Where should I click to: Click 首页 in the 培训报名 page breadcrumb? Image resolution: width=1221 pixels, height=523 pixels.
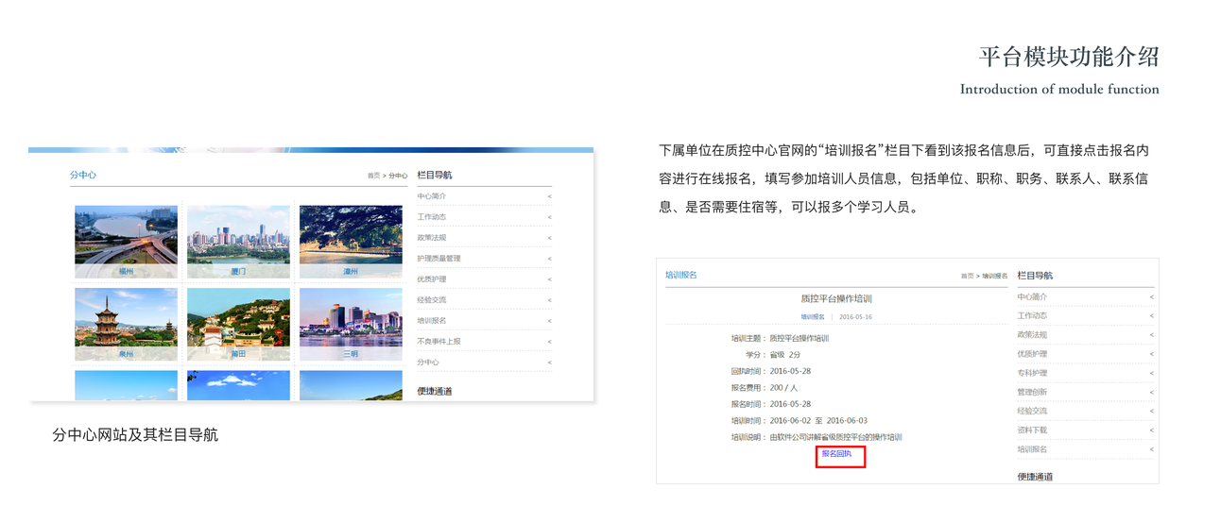point(967,276)
